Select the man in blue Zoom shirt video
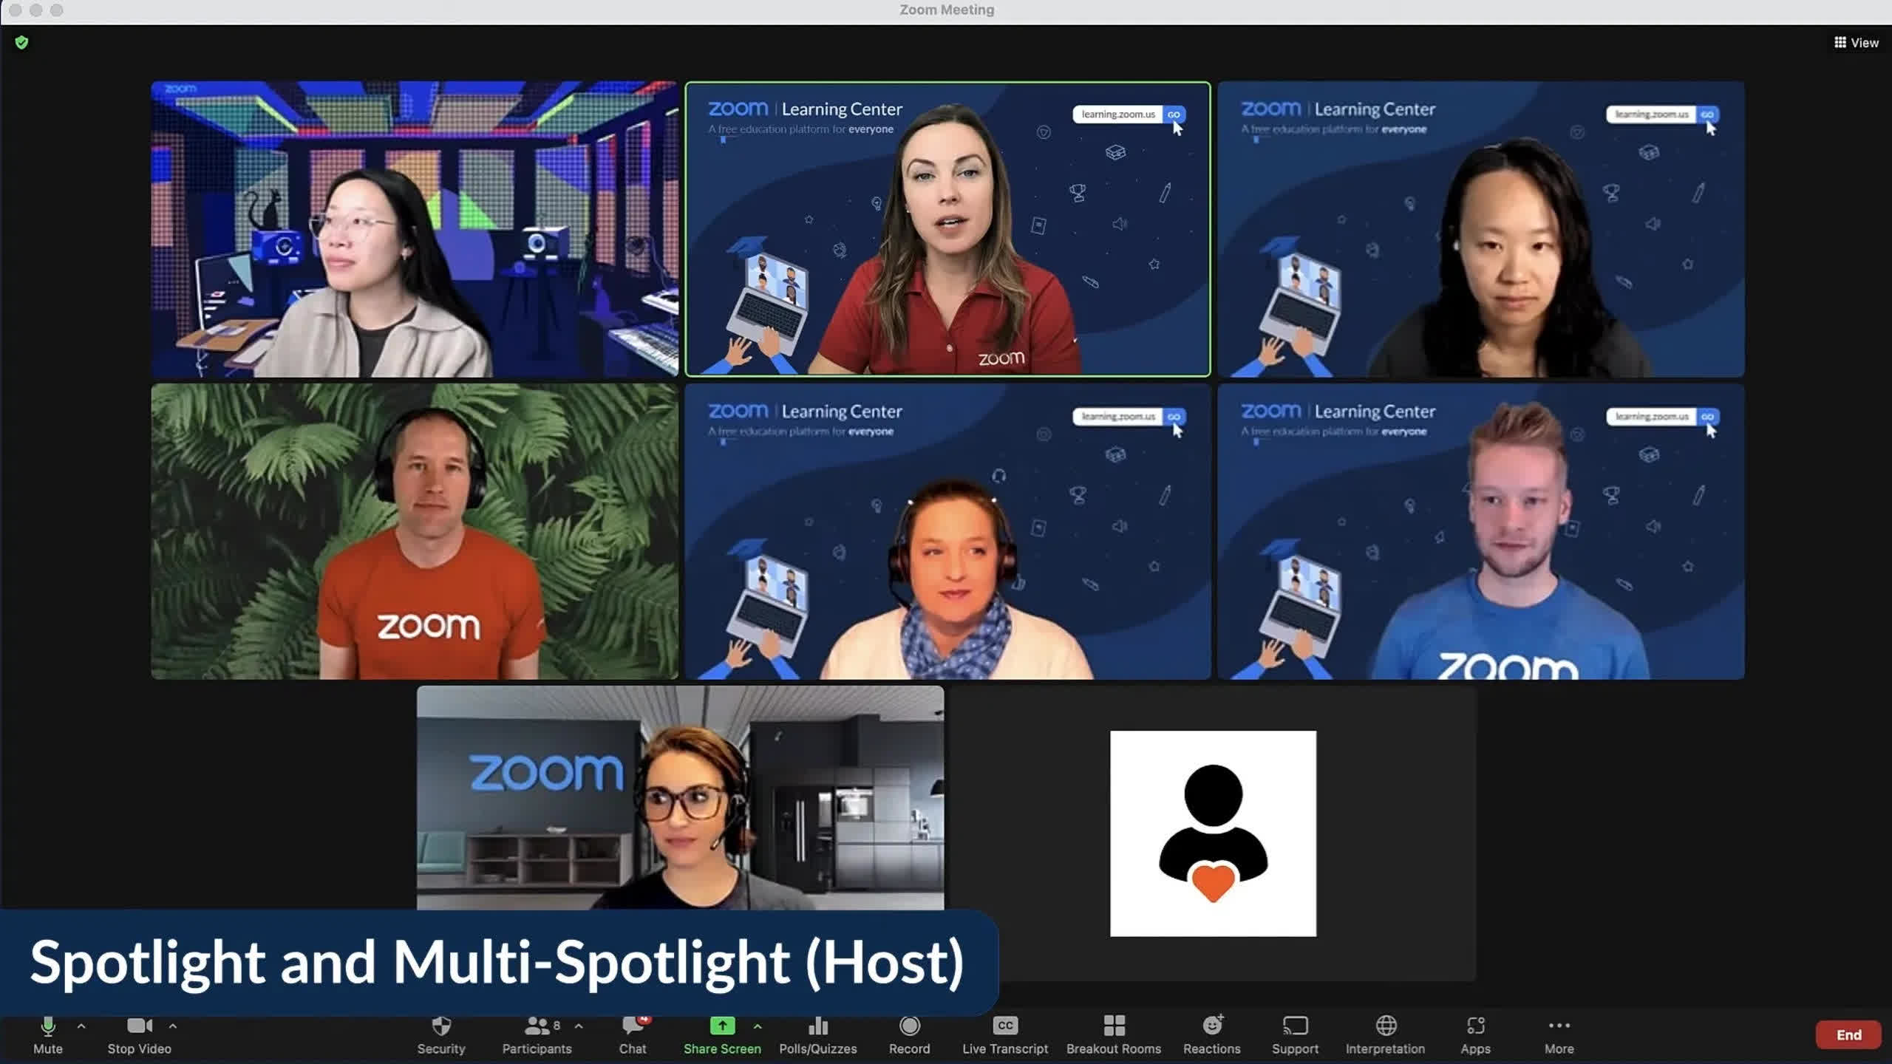This screenshot has height=1064, width=1892. [x=1481, y=531]
